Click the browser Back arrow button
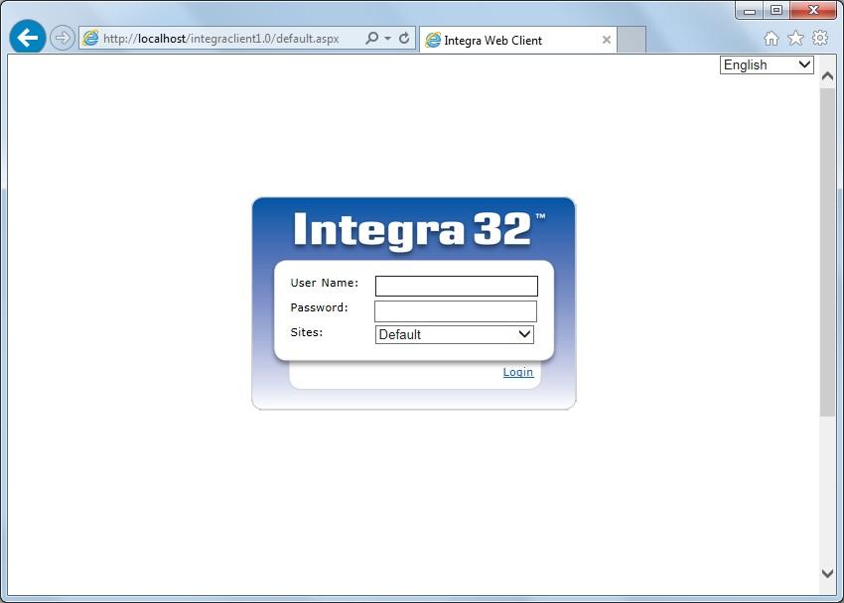844x603 pixels. pos(28,38)
